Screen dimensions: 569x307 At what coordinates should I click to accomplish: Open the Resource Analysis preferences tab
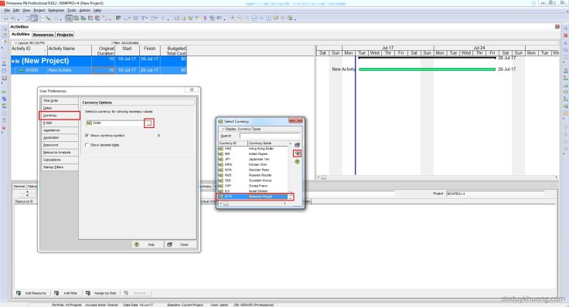click(60, 153)
